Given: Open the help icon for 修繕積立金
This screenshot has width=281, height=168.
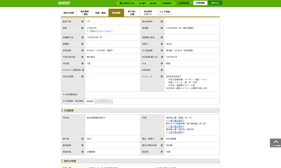Looking at the screenshot, I should (82, 38).
